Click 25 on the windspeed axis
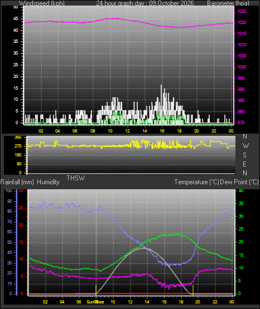 click(x=16, y=65)
